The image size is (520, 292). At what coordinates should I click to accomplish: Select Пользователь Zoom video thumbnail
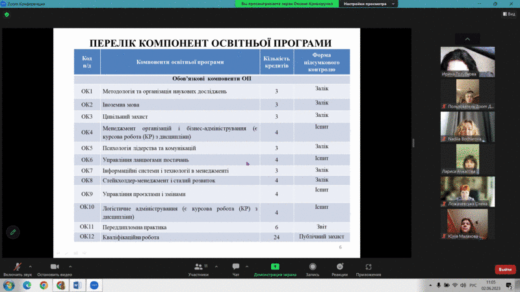pos(467,94)
